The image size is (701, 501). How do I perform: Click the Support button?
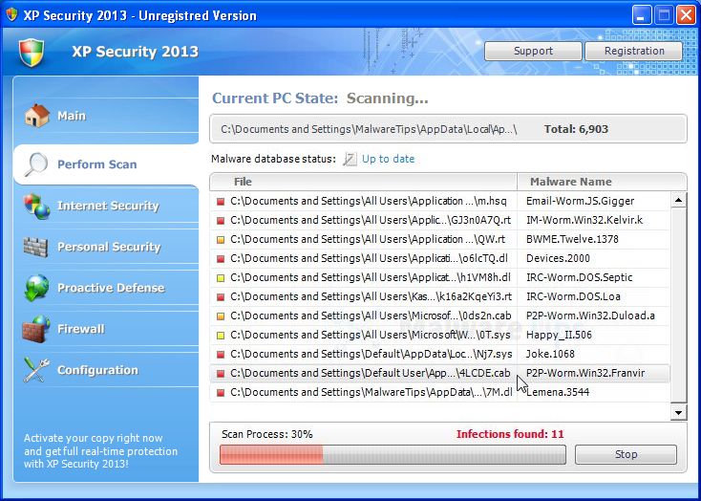click(x=533, y=51)
